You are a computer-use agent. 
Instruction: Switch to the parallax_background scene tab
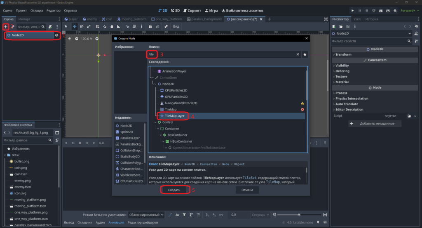click(x=204, y=19)
